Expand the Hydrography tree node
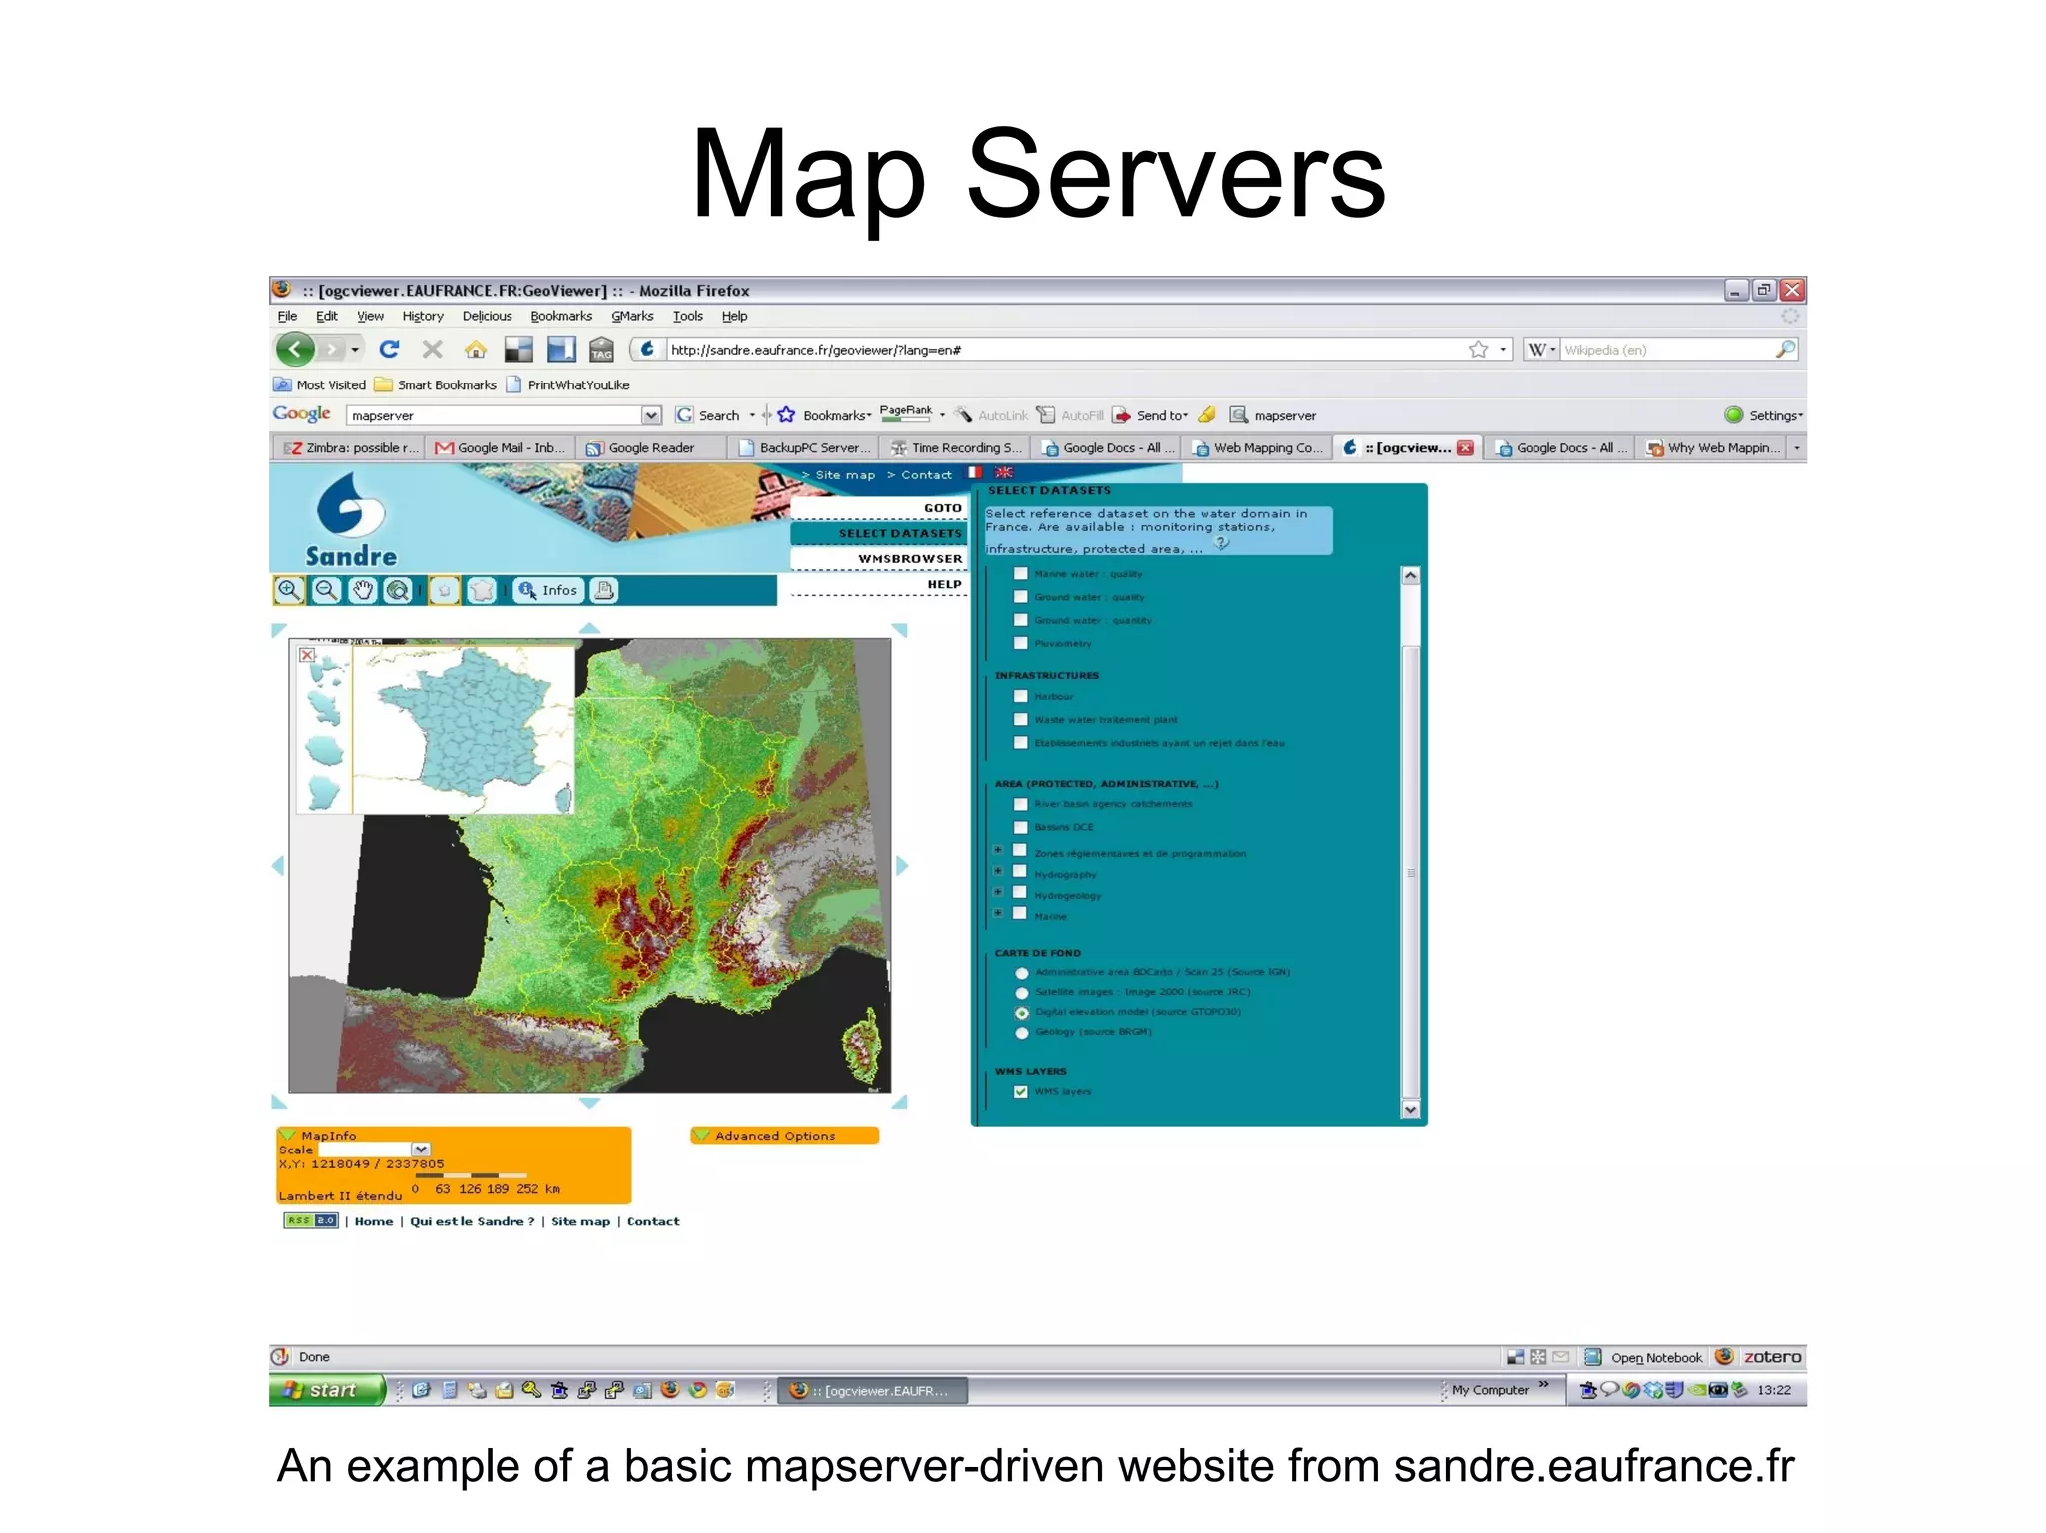The width and height of the screenshot is (2046, 1533). (997, 871)
